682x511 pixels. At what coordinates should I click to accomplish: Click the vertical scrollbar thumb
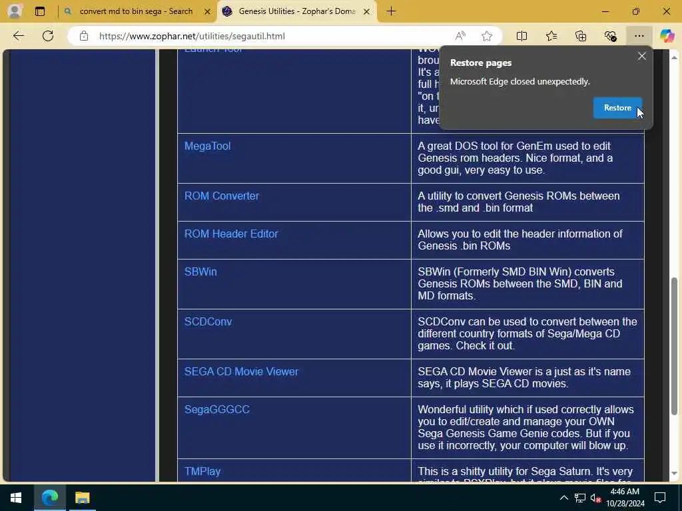(x=674, y=346)
